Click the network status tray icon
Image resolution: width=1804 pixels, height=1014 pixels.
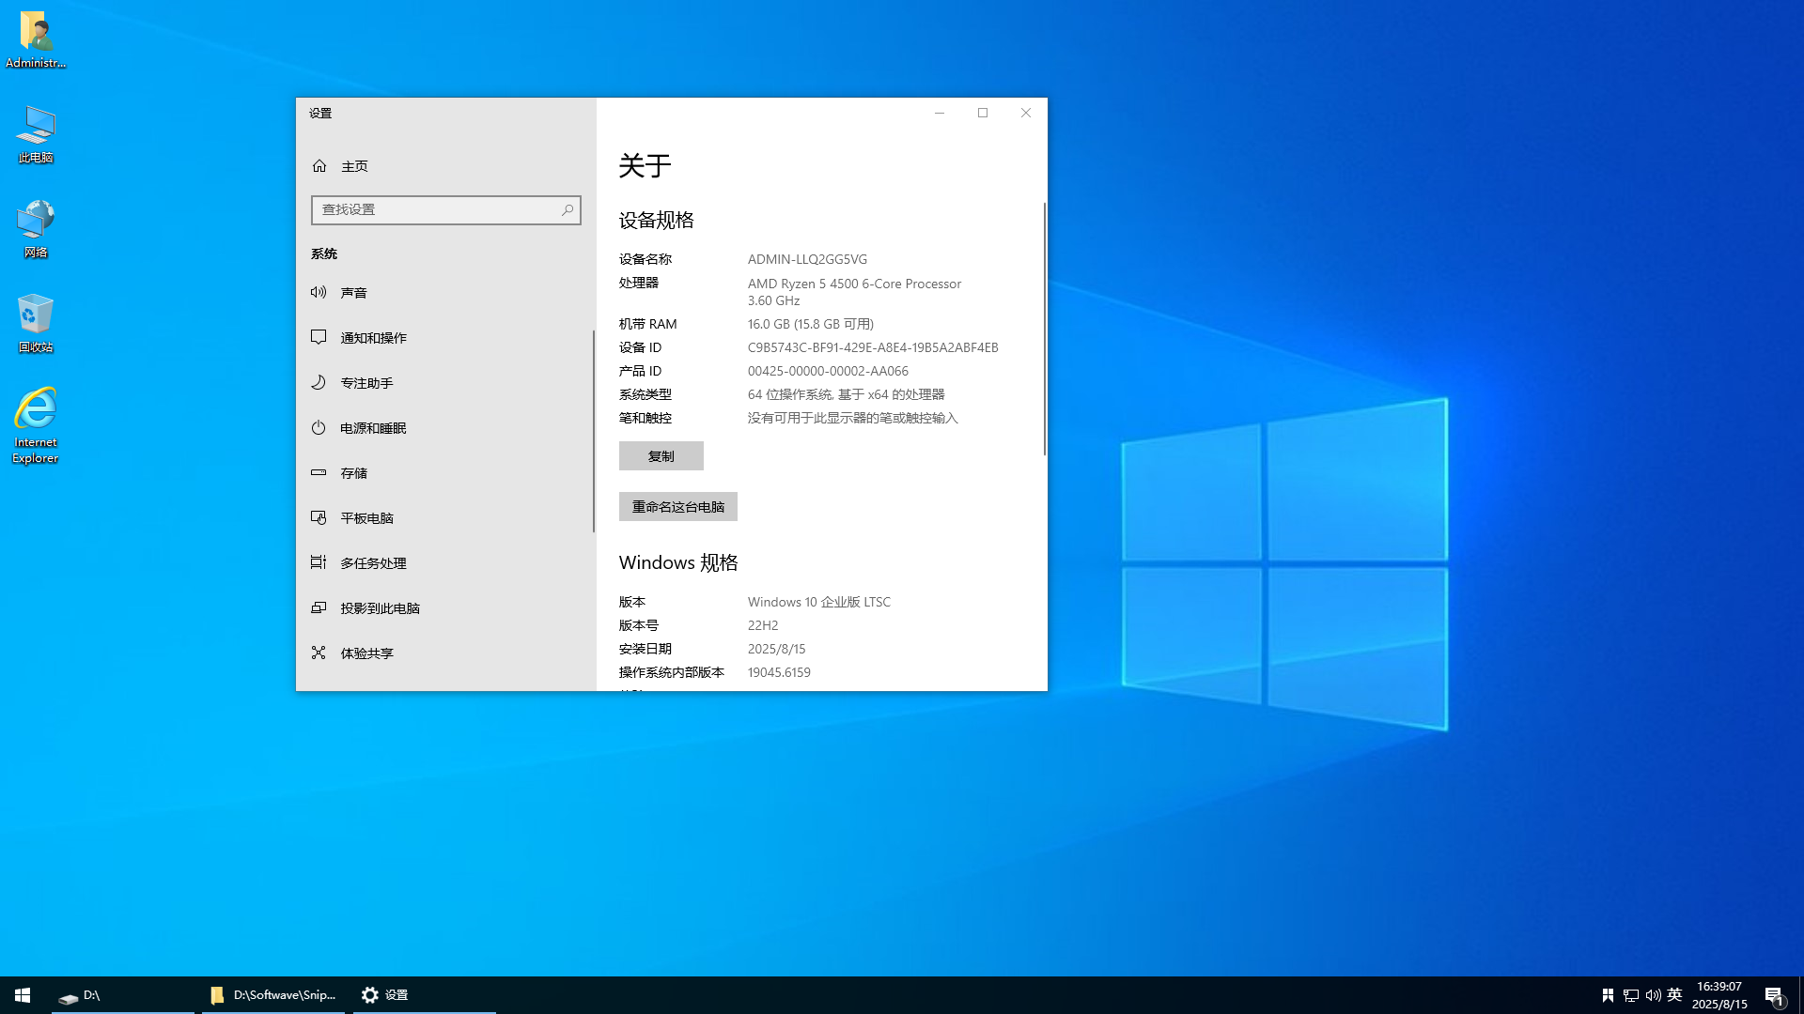pyautogui.click(x=1632, y=994)
